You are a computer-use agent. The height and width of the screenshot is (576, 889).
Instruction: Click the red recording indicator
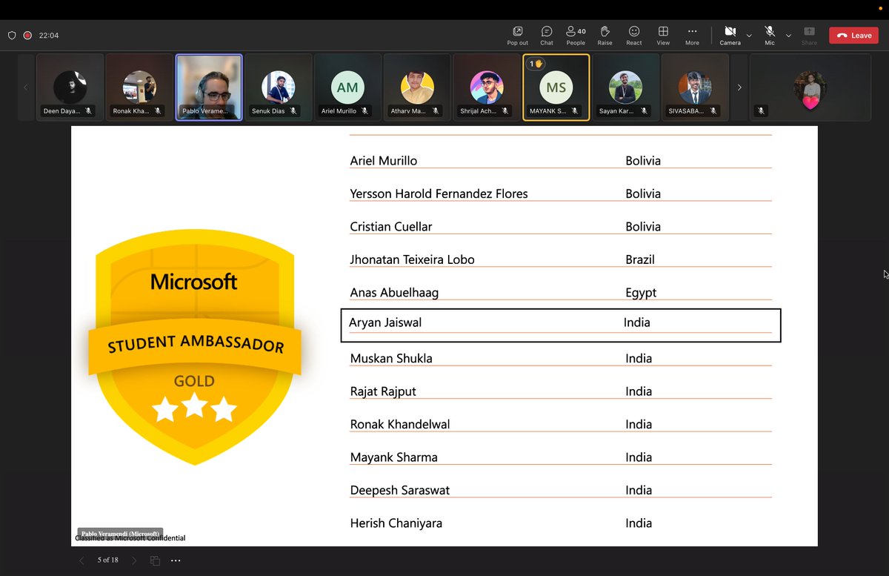pyautogui.click(x=27, y=36)
